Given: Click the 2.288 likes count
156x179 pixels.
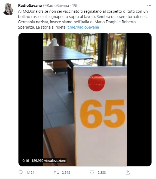Looking at the screenshot, I should pos(102,172).
